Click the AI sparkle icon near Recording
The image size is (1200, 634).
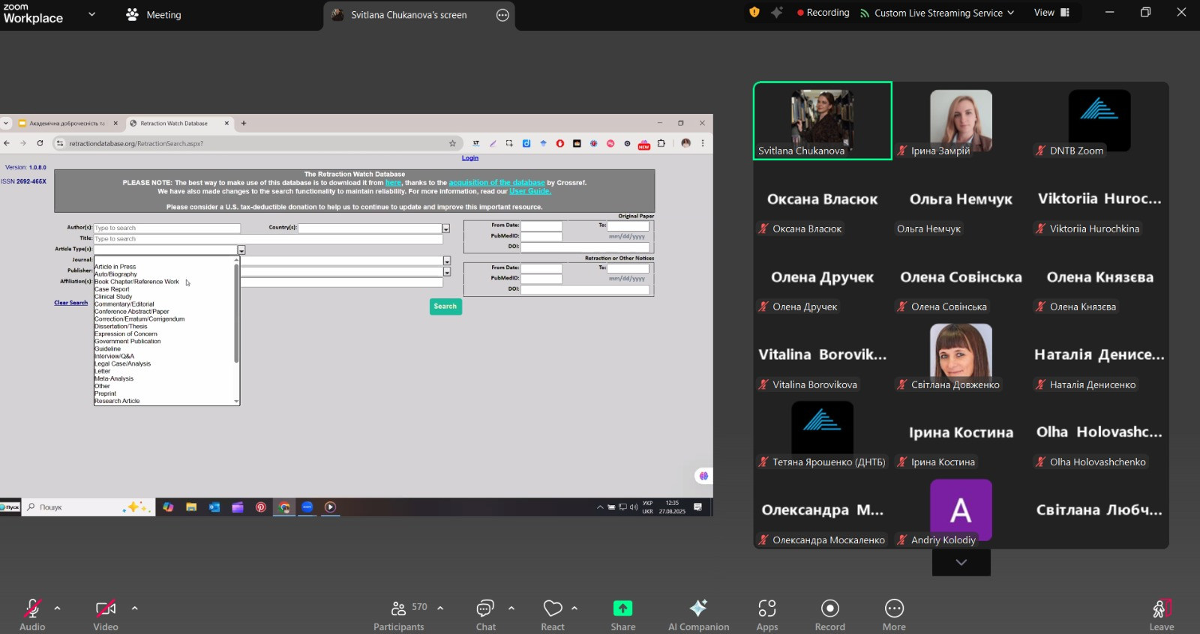(x=777, y=12)
